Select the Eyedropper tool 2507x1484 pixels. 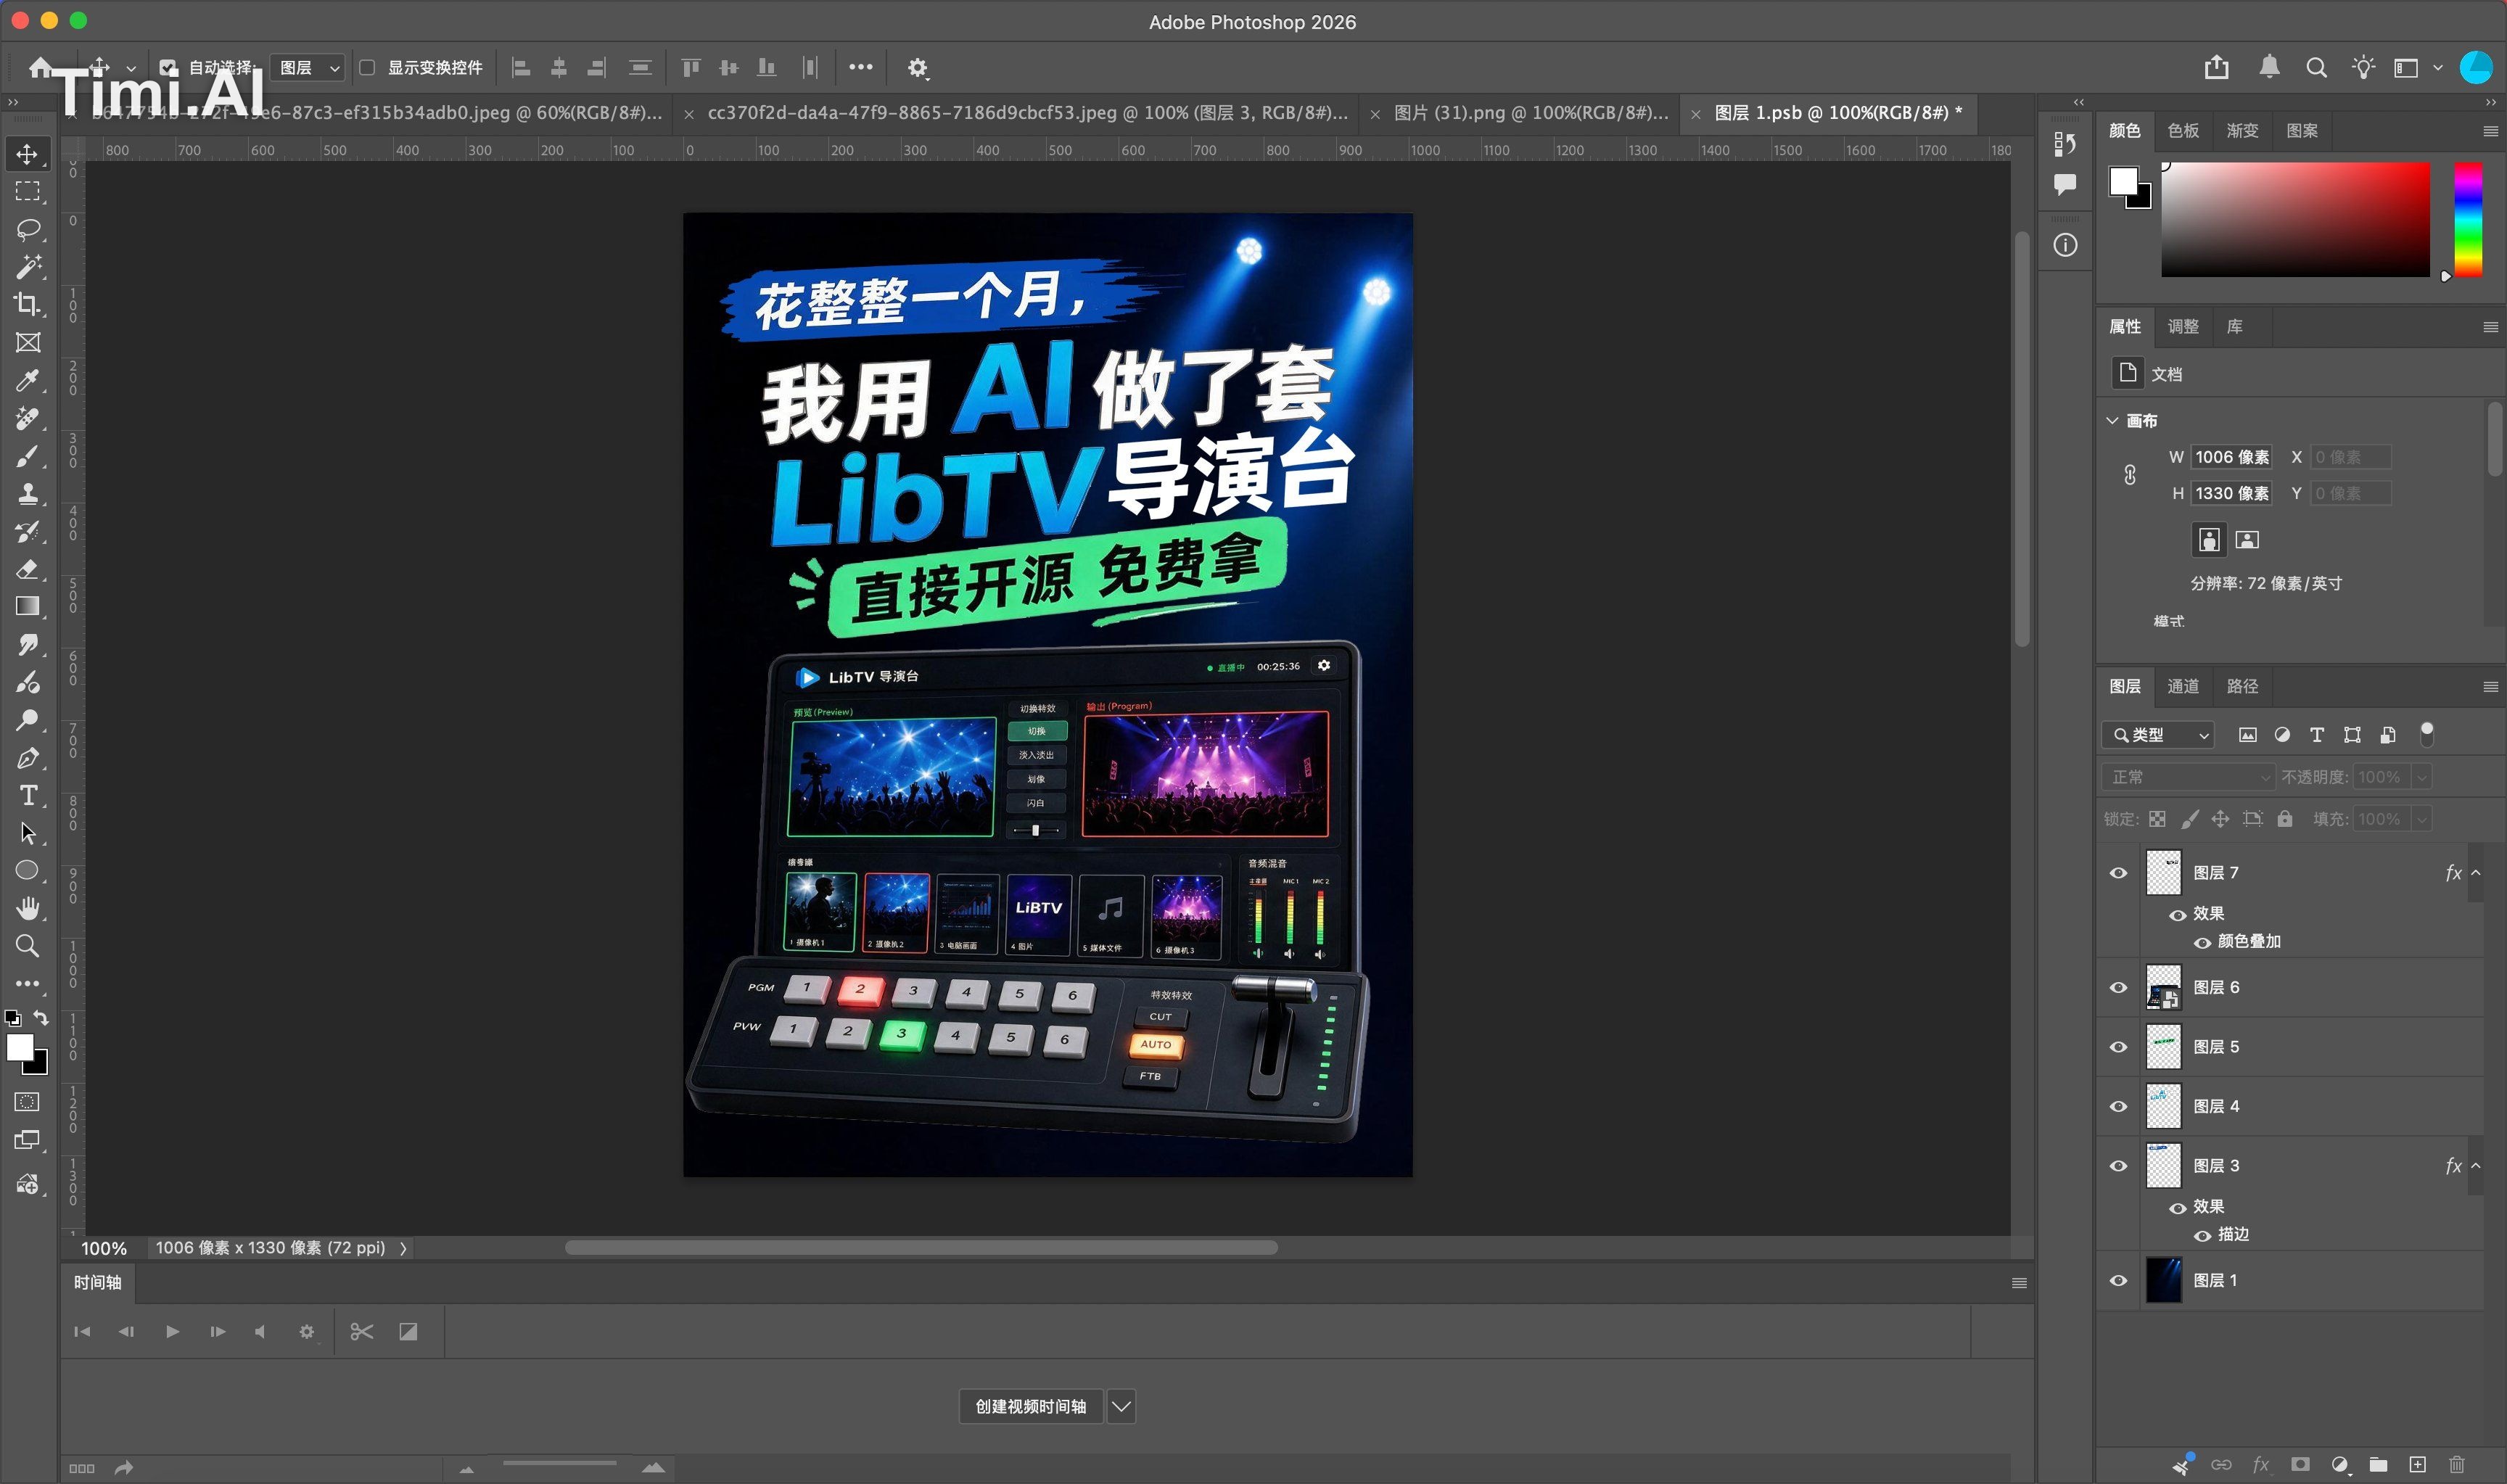click(x=27, y=380)
